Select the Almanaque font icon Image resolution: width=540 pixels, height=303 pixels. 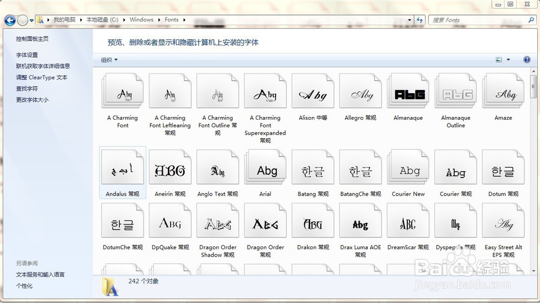[408, 91]
